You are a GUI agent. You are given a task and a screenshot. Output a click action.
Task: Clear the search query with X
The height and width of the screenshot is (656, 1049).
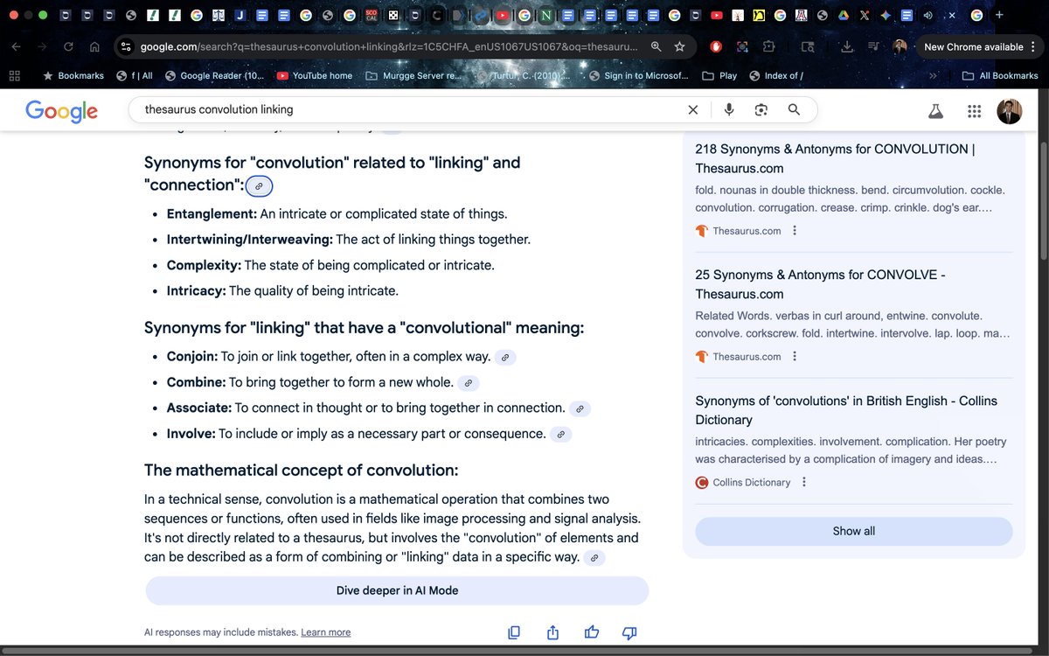(693, 109)
